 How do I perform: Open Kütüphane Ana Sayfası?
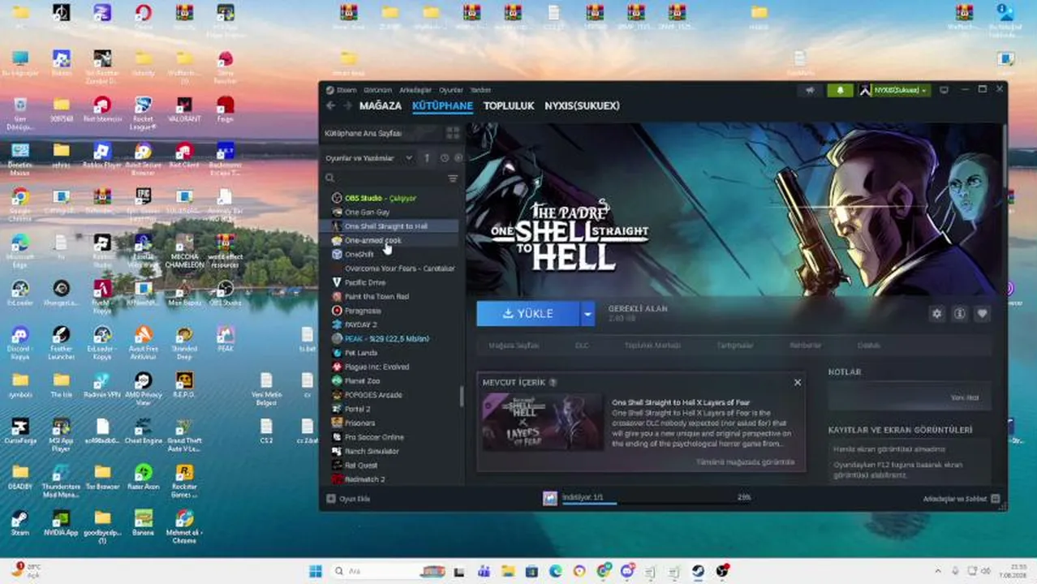point(363,132)
